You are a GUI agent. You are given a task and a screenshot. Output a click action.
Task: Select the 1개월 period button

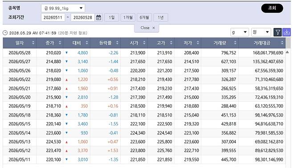point(128,17)
